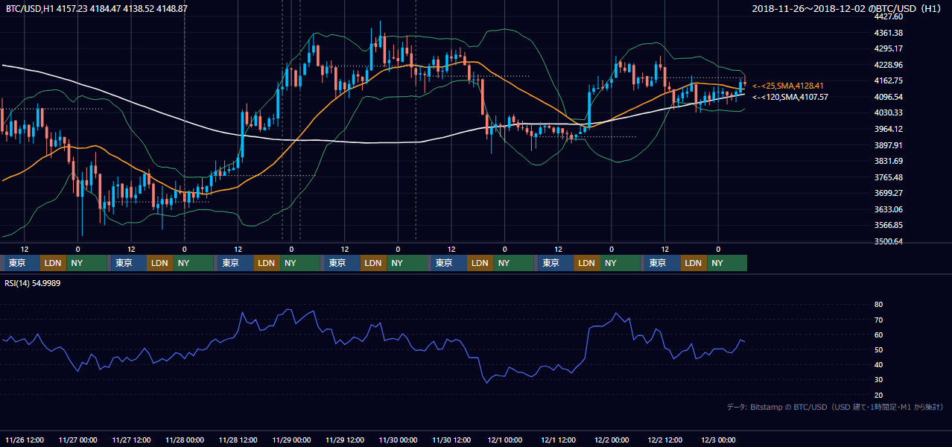Click the 11/28 00:00 time axis label

coord(185,440)
